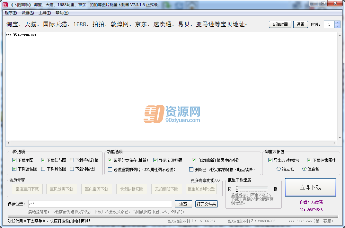Open the 更多专享功能>>> link
Image resolution: width=345 pixels, height=228 pixels.
coord(206,180)
